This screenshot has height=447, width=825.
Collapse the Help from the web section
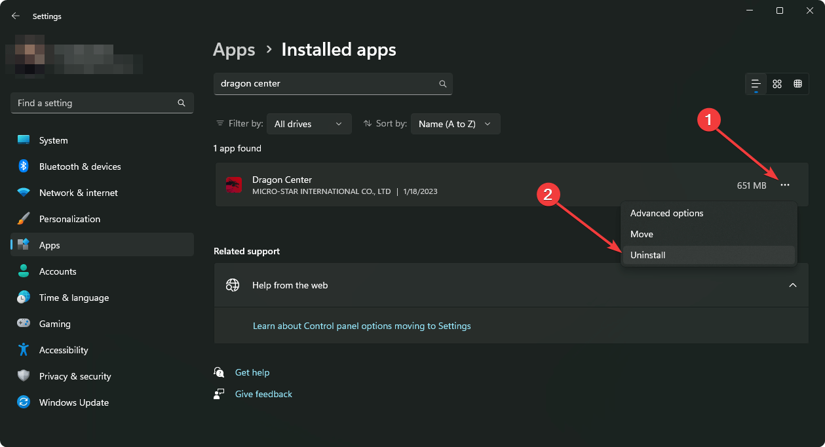click(x=793, y=285)
